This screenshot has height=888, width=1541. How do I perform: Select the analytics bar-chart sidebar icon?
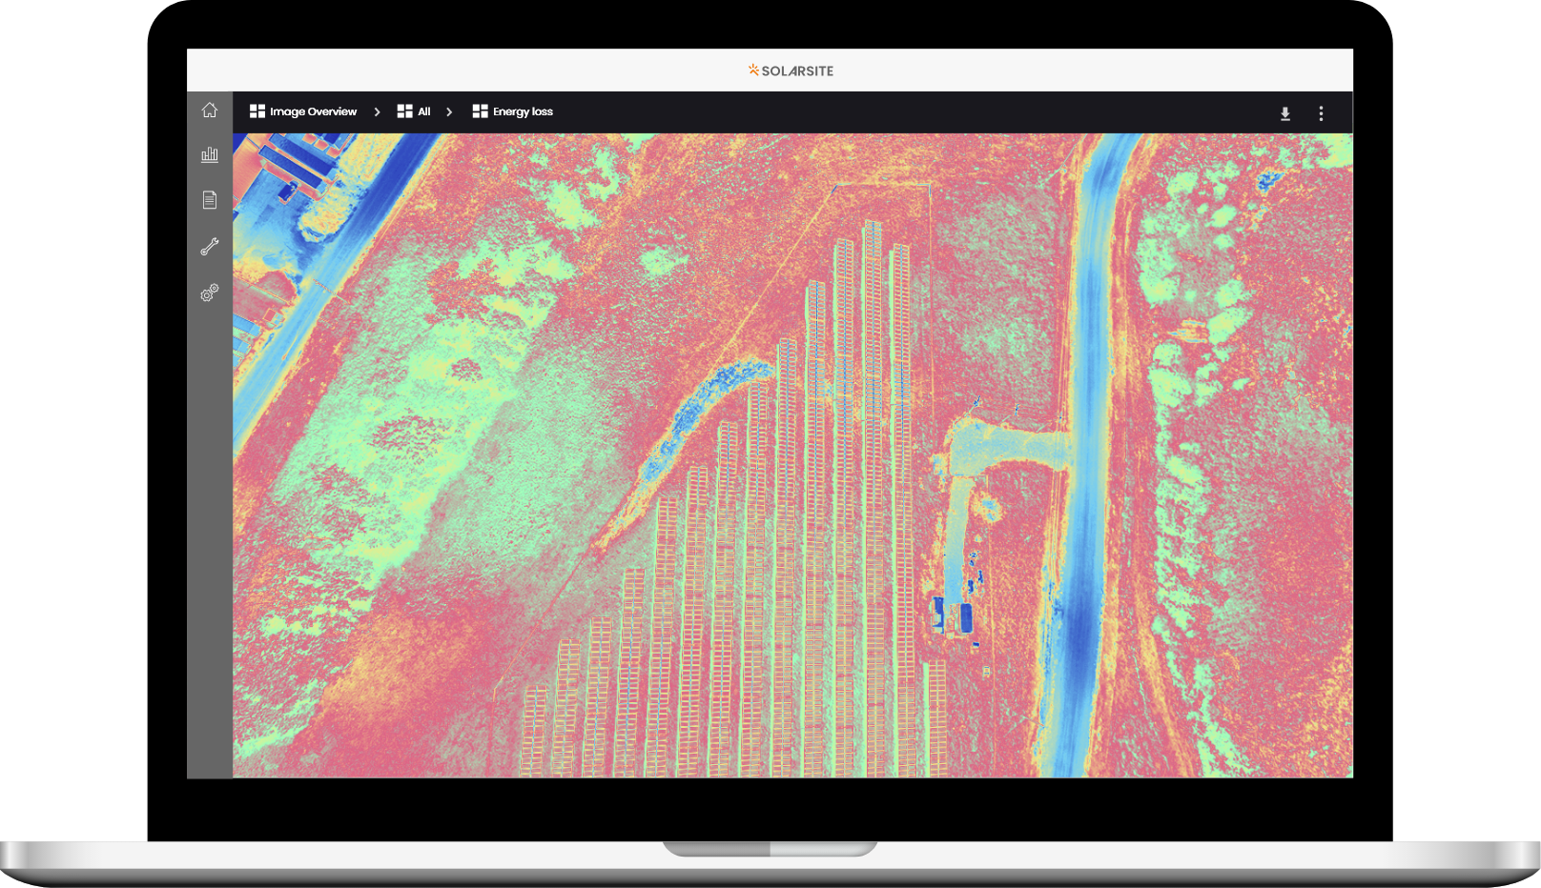(210, 153)
